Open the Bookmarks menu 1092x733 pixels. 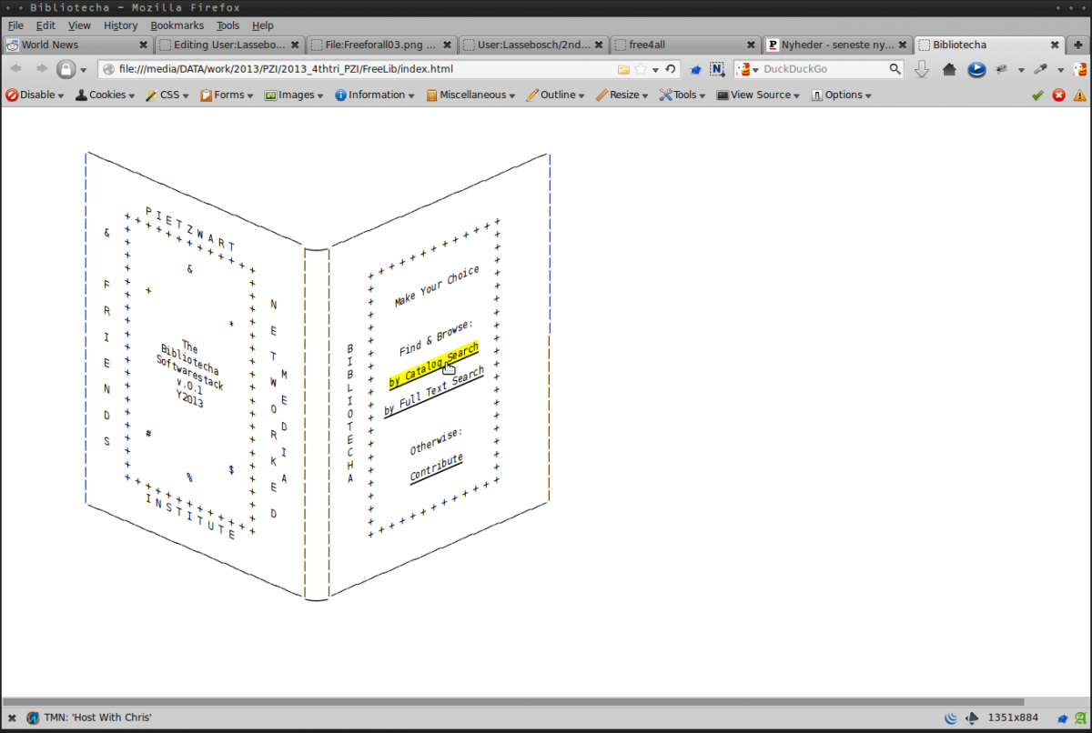pyautogui.click(x=177, y=25)
